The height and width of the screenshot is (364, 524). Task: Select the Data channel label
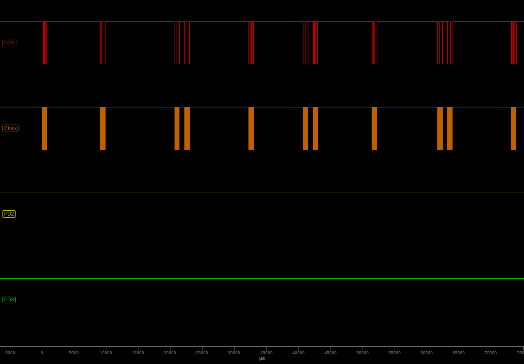pos(9,43)
